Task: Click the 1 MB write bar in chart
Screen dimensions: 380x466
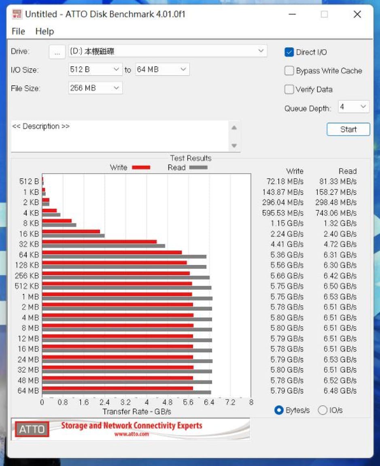Action: [x=117, y=294]
